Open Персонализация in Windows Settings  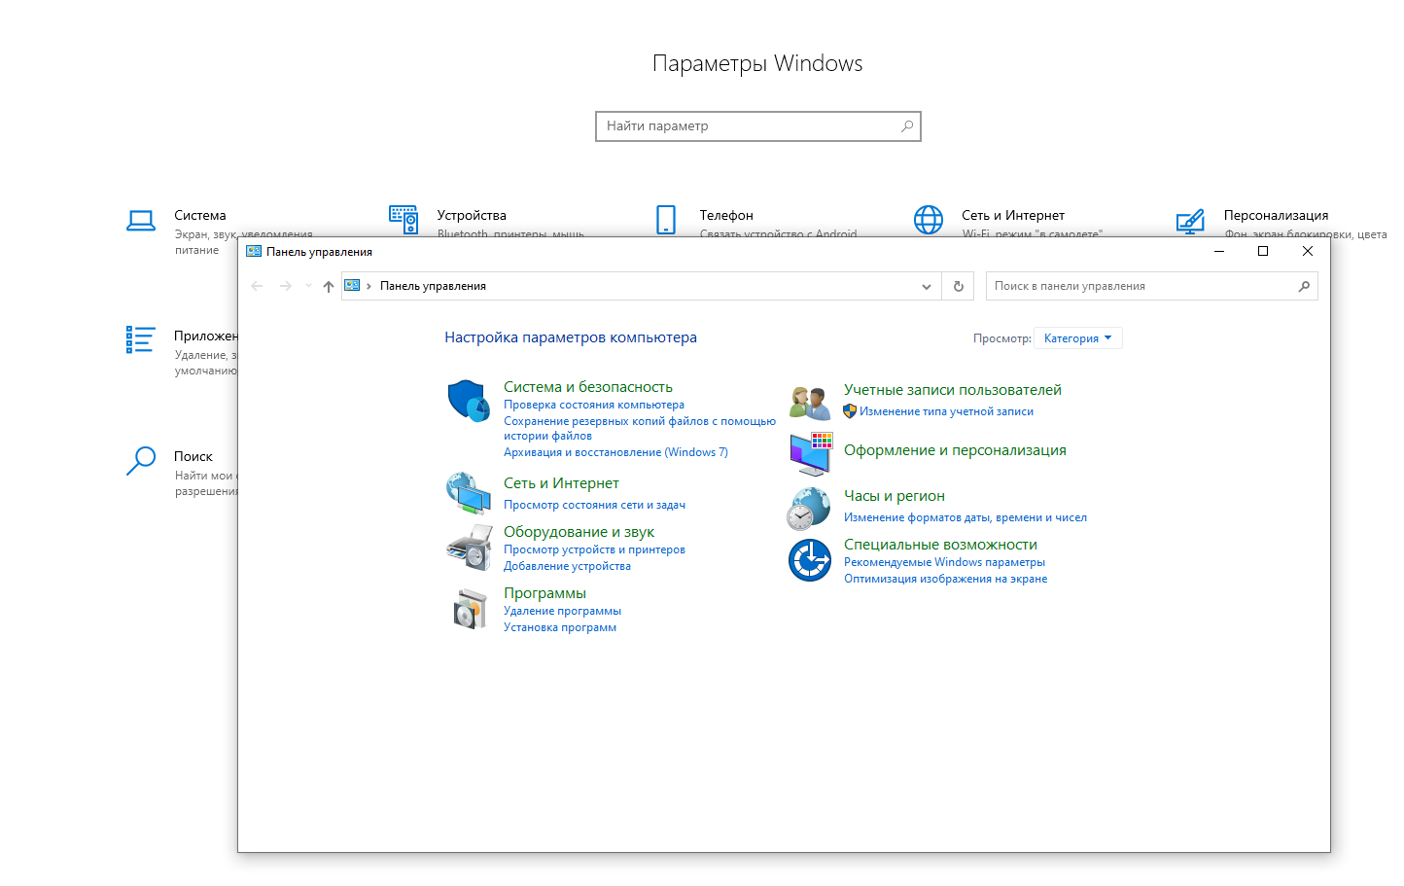1275,216
